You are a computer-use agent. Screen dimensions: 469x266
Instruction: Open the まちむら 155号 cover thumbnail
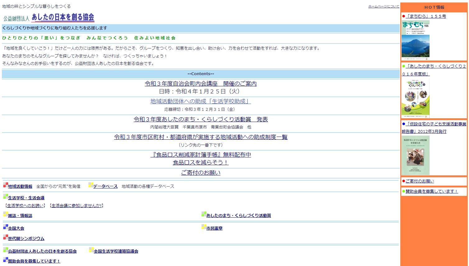coord(415,39)
